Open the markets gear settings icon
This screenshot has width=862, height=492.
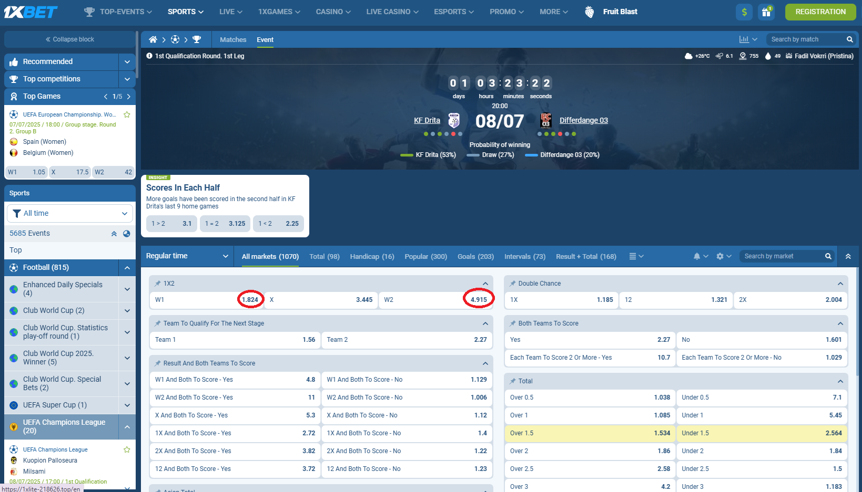coord(720,256)
